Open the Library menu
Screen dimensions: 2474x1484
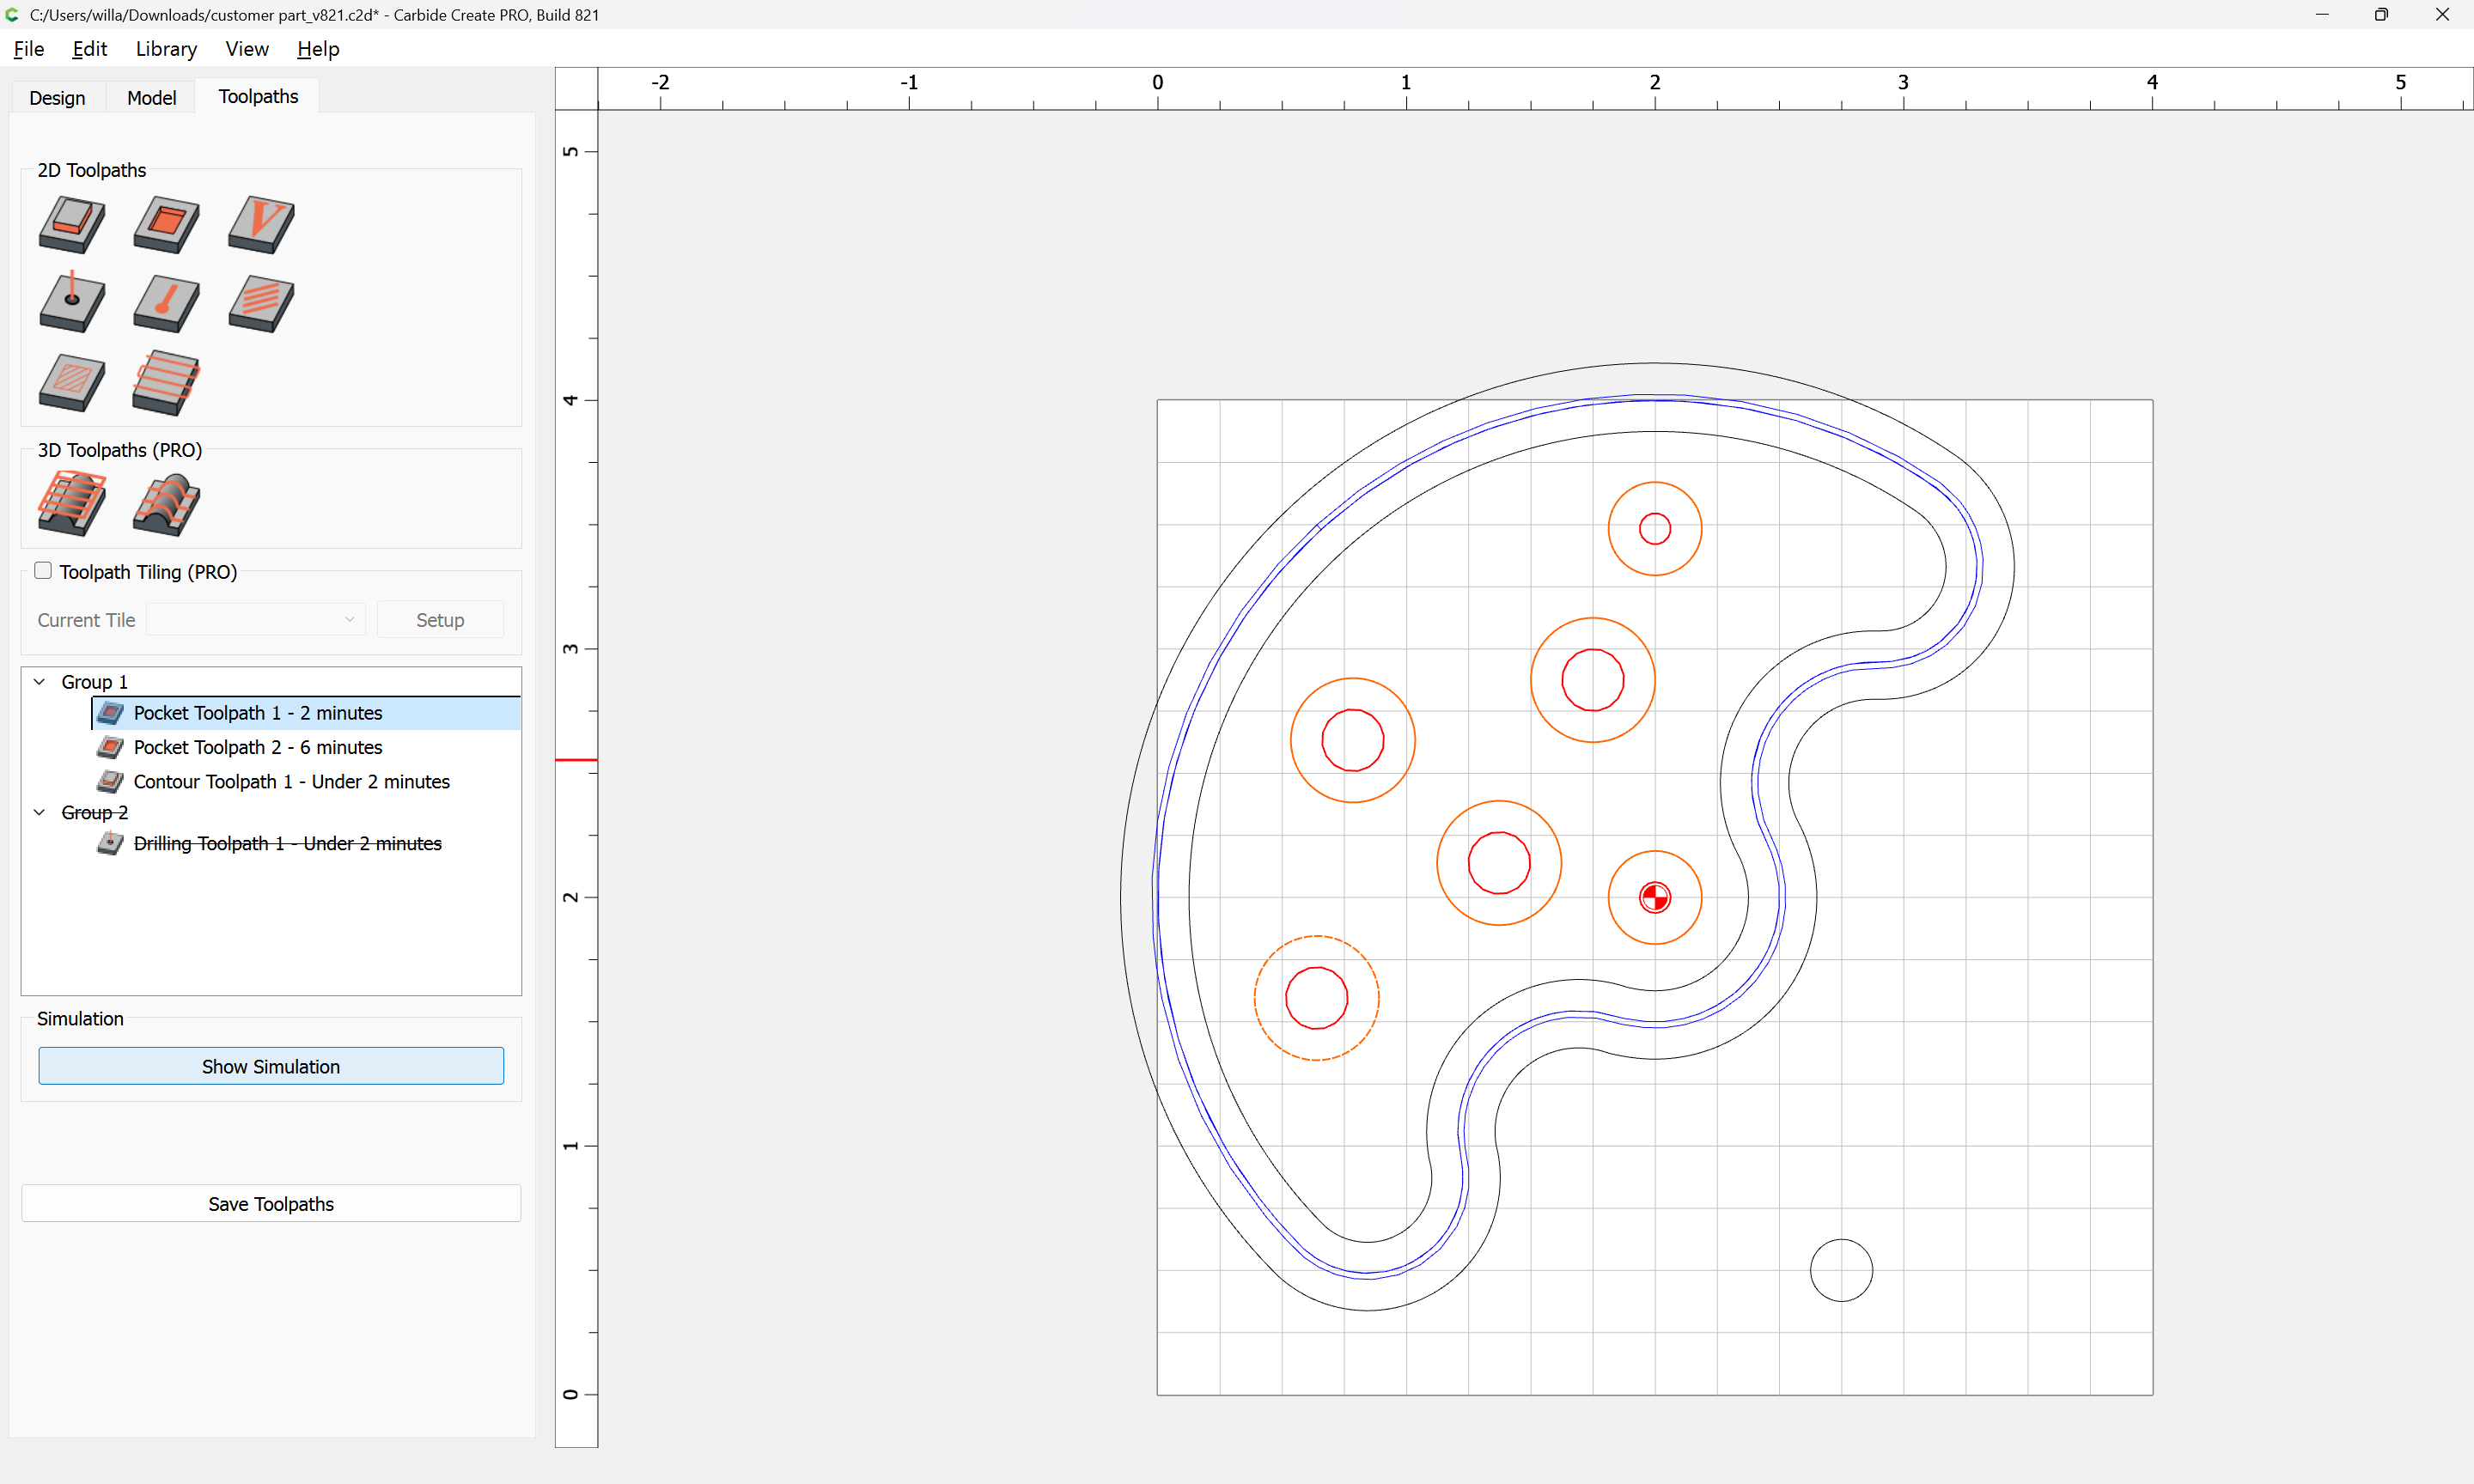(166, 49)
